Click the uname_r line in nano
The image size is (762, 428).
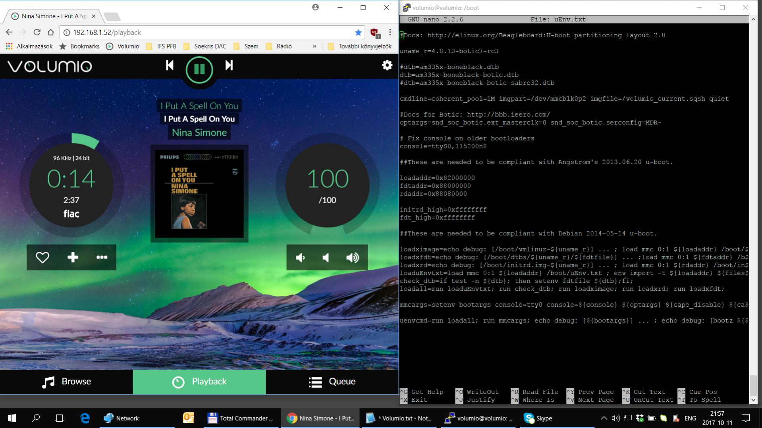tap(449, 51)
